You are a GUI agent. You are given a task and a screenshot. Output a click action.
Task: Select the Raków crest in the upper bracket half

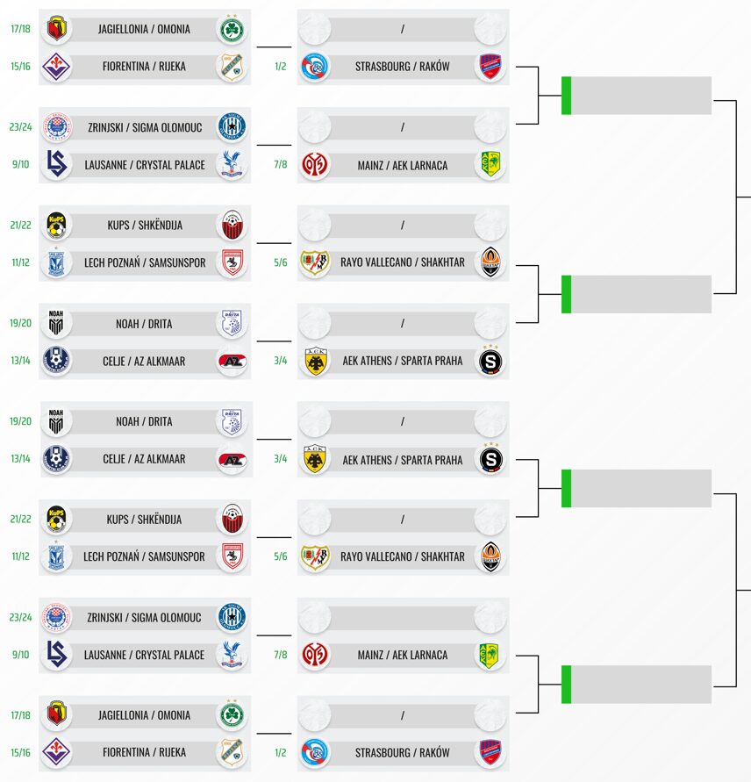click(x=490, y=66)
